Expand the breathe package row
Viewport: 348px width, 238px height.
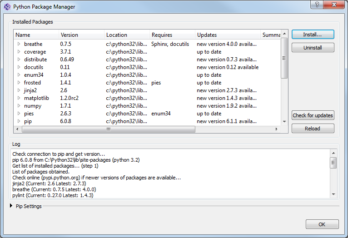[x=19, y=44]
